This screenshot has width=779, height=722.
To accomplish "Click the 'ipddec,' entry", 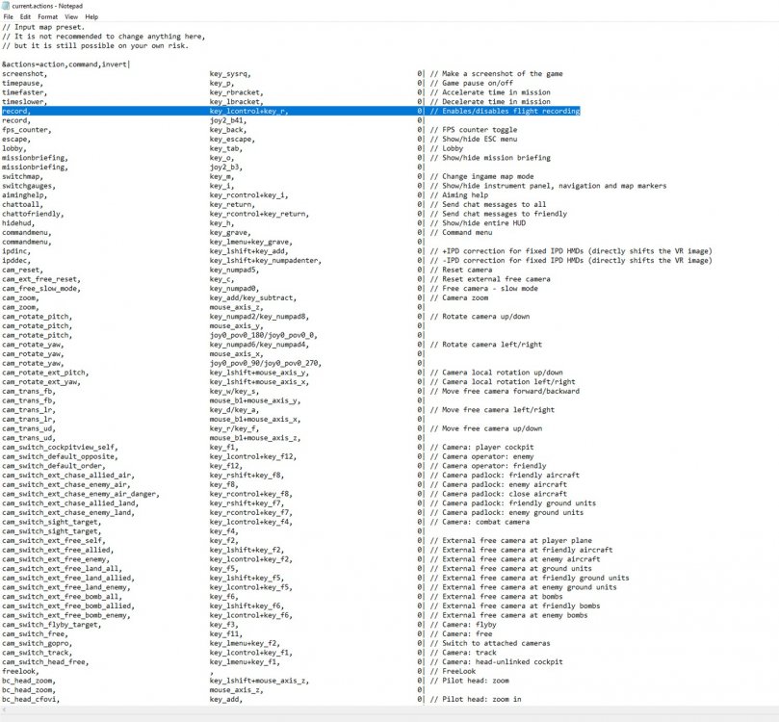I will 16,261.
